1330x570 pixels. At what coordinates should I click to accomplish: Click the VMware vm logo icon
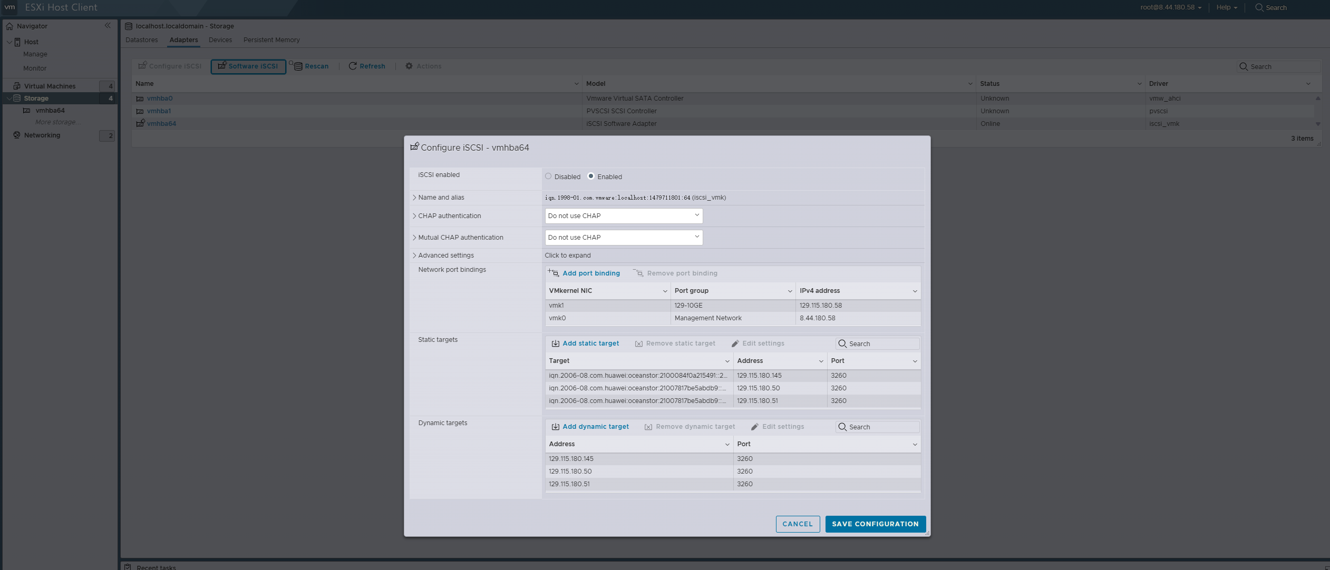[9, 7]
